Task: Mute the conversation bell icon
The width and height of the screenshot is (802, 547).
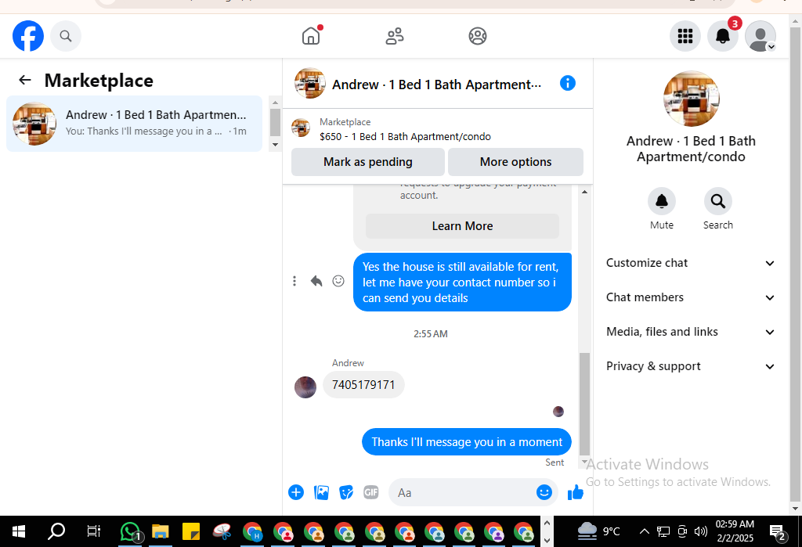Action: (662, 201)
